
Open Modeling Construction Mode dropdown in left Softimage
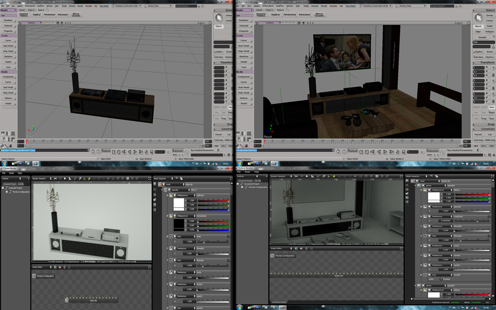pos(127,6)
